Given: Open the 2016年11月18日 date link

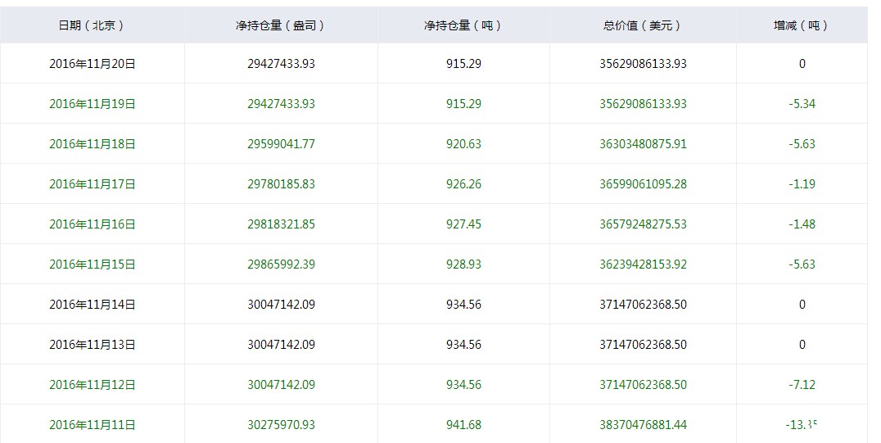Looking at the screenshot, I should (92, 144).
